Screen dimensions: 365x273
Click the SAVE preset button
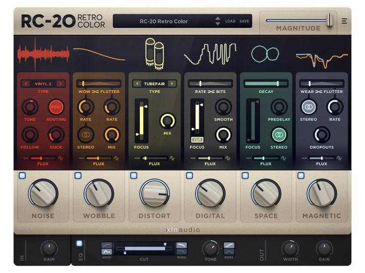[x=244, y=21]
